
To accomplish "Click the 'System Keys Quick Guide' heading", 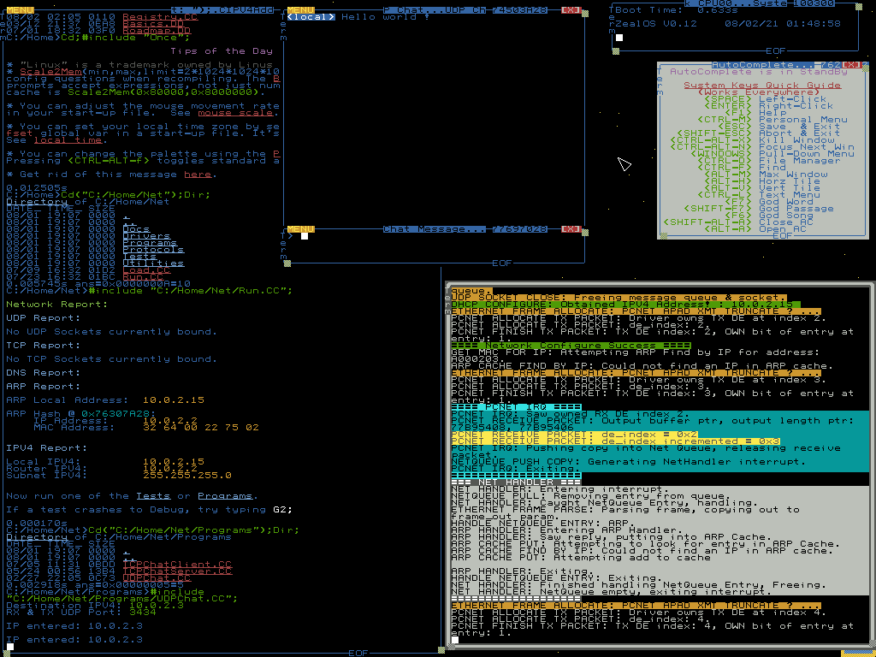I will 762,86.
